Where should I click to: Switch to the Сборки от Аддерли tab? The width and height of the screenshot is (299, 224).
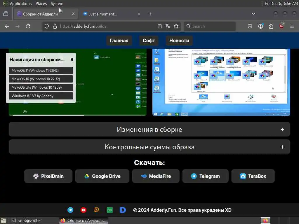[x=46, y=14]
